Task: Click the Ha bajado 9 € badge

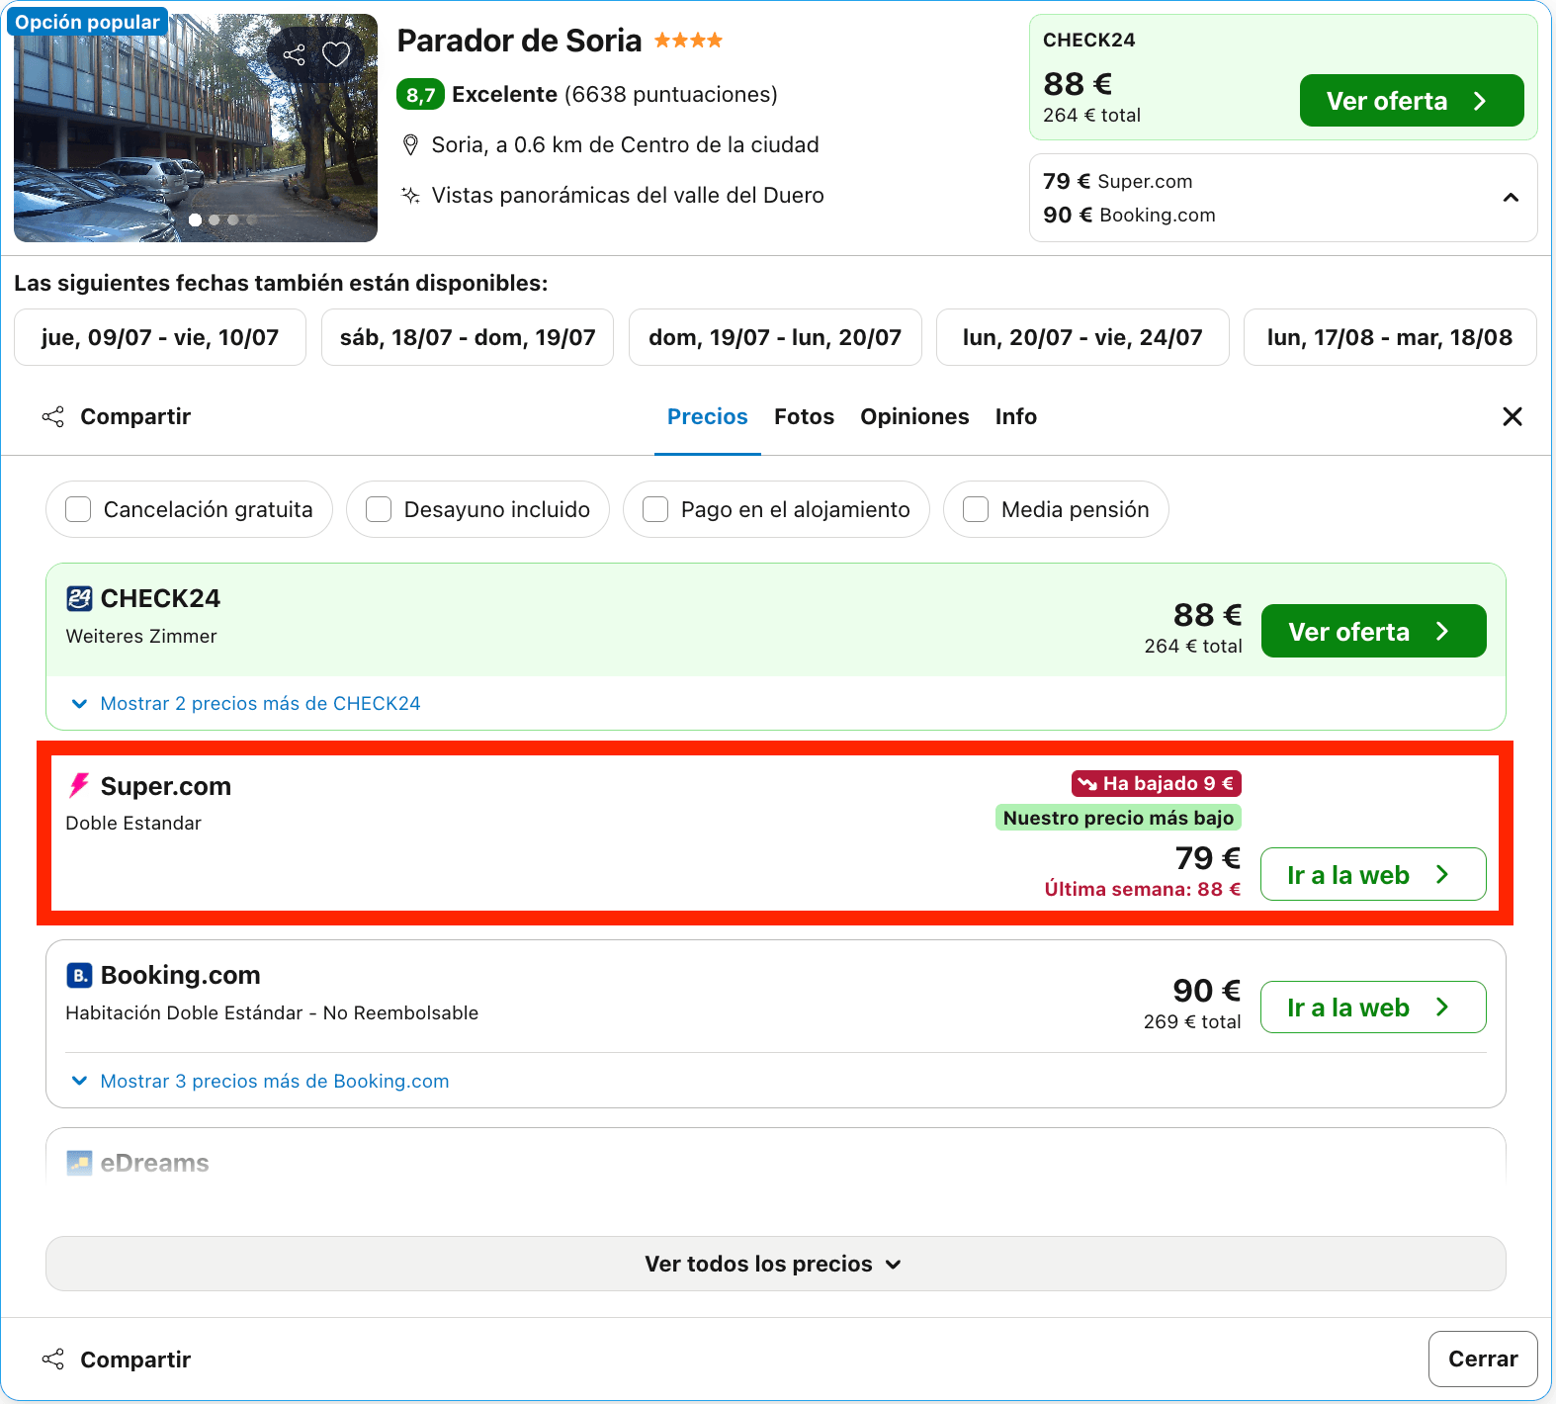Action: pos(1157,783)
